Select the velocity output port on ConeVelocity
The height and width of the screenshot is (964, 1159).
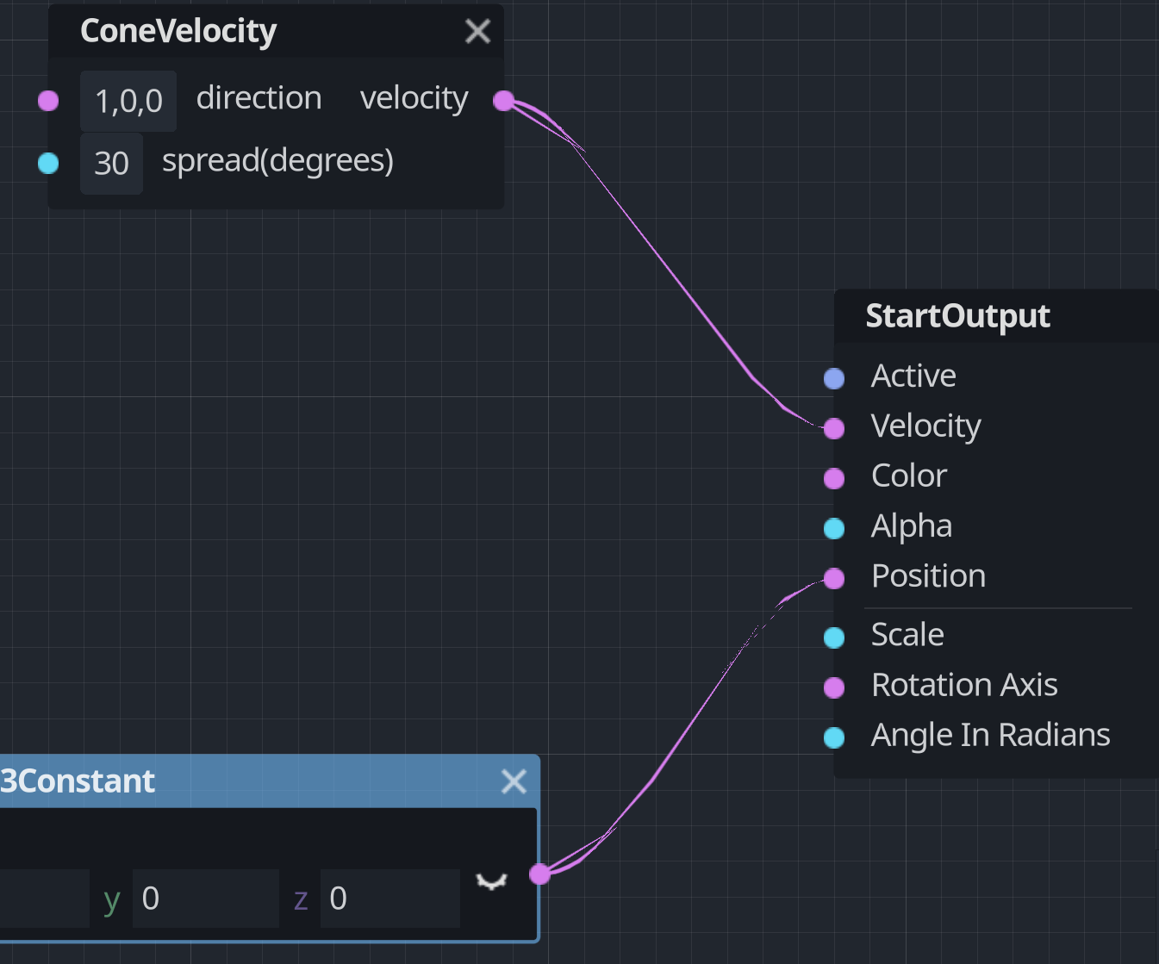tap(503, 101)
